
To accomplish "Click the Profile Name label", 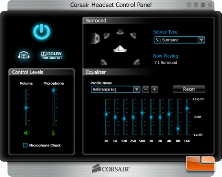I will tap(101, 83).
